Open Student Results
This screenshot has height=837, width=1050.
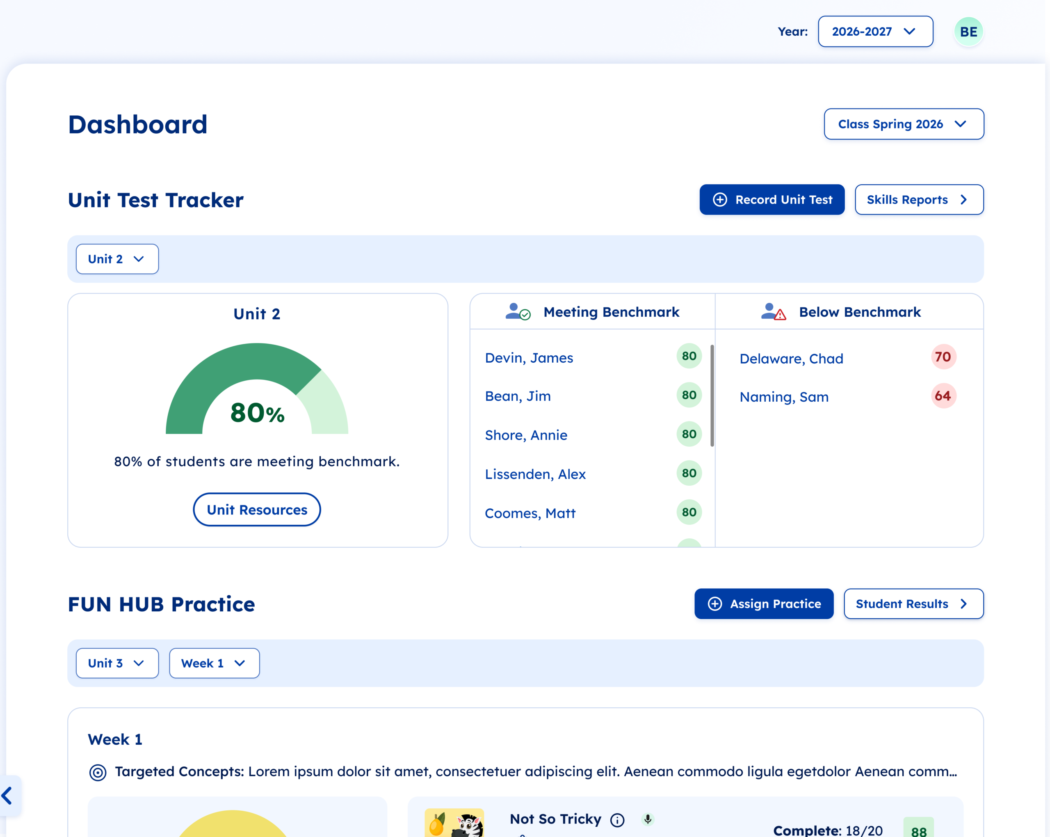pos(913,604)
